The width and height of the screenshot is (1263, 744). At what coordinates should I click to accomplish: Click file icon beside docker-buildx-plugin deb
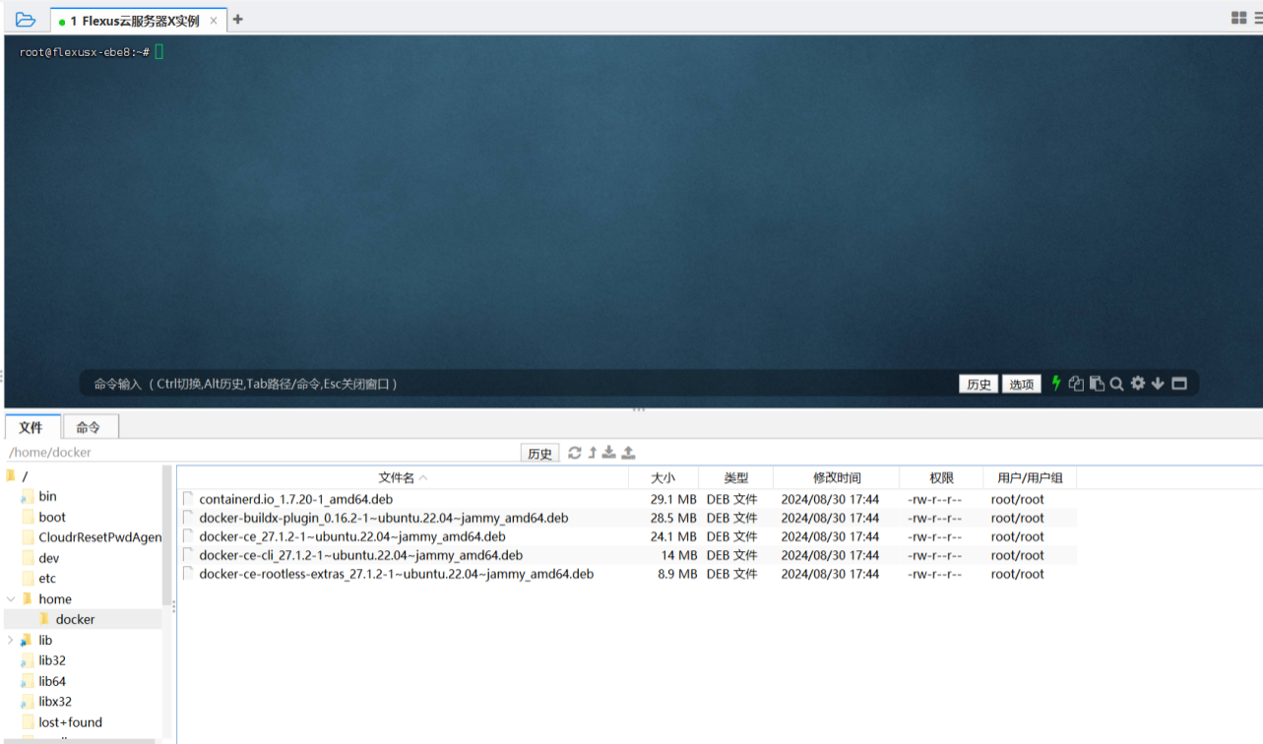coord(188,518)
